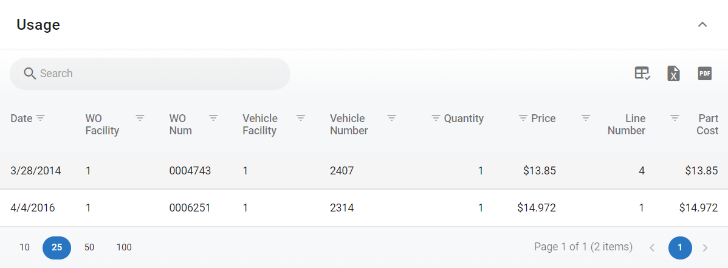Screen dimensions: 728x268
Task: Open the column chooser icon
Action: click(x=642, y=74)
